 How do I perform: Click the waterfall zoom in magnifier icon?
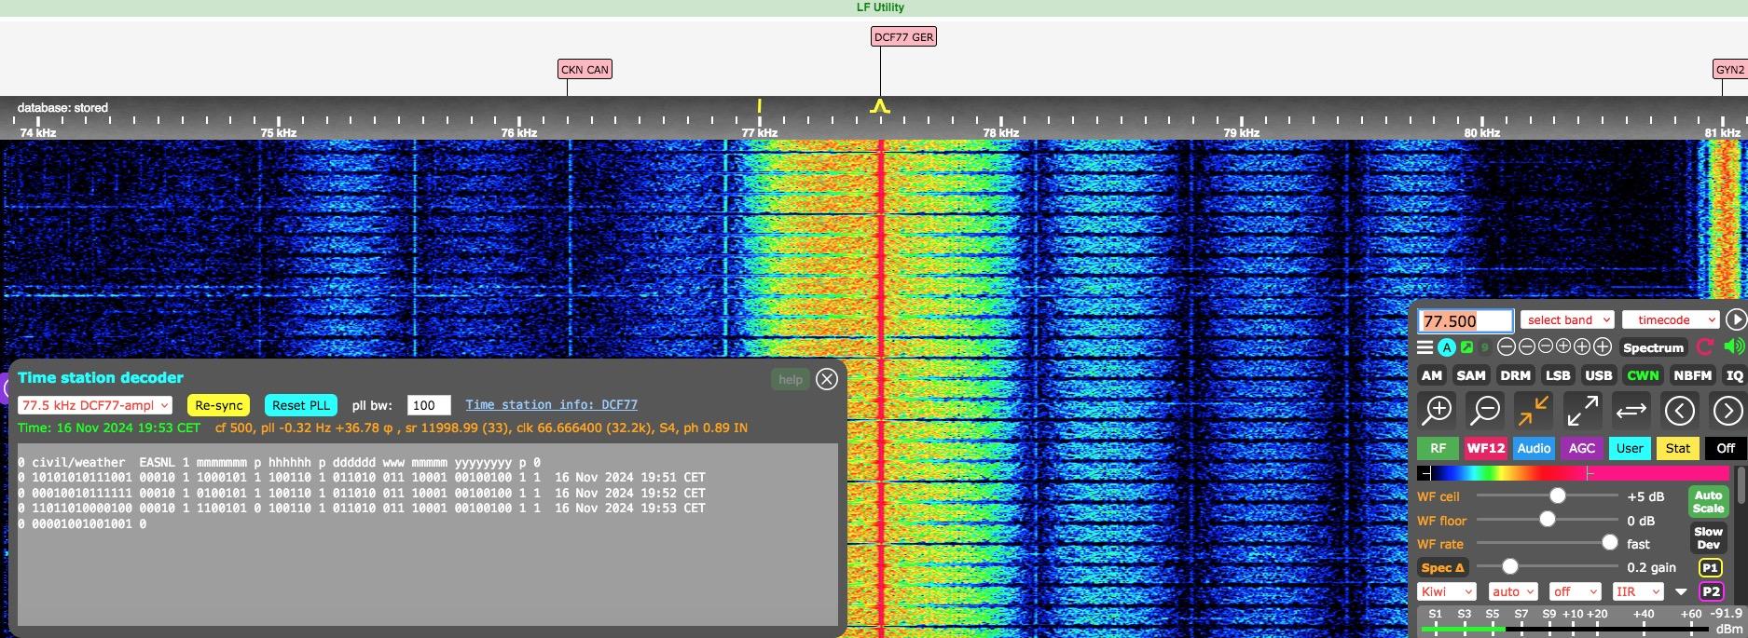(1437, 410)
